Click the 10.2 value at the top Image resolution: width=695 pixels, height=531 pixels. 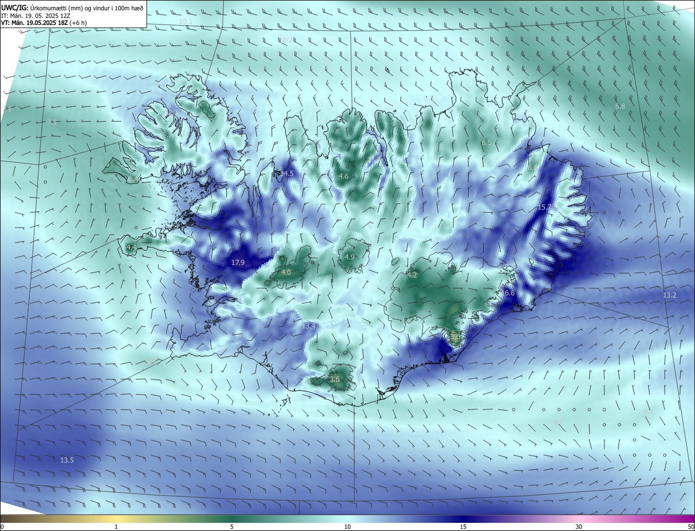(286, 41)
